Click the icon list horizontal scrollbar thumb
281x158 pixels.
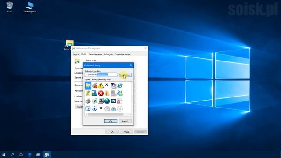pos(105,115)
